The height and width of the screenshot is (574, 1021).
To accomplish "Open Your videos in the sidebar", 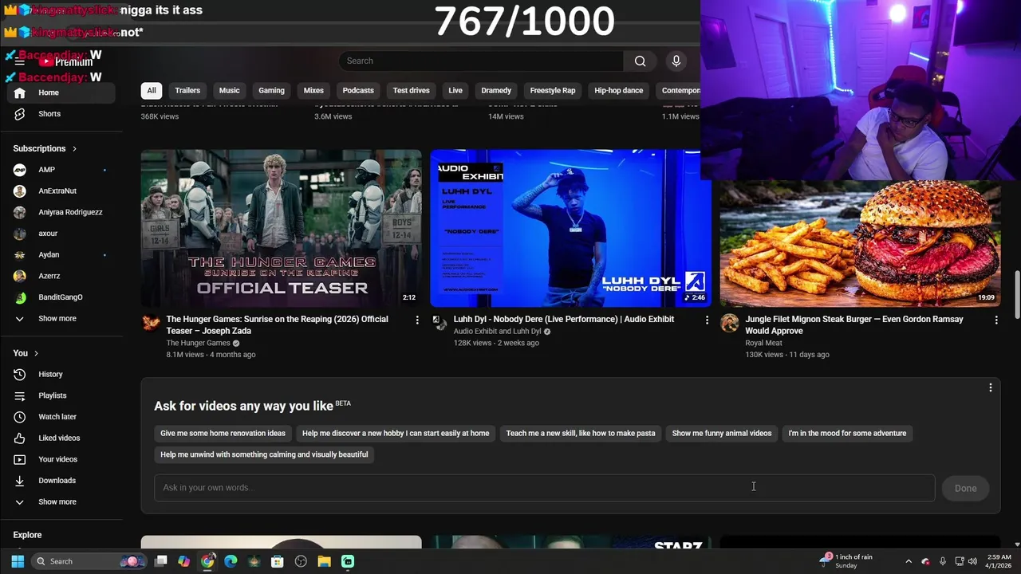I will (x=61, y=459).
